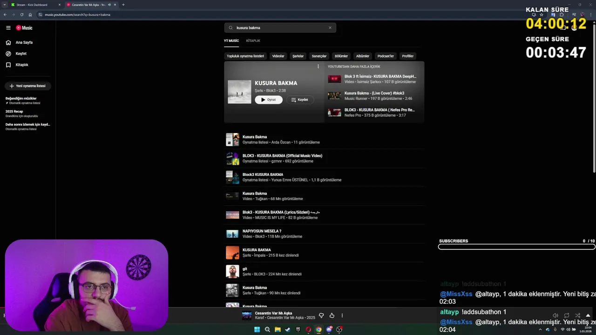Select the KİTAPLIK search tab
Image resolution: width=596 pixels, height=335 pixels.
click(x=253, y=40)
